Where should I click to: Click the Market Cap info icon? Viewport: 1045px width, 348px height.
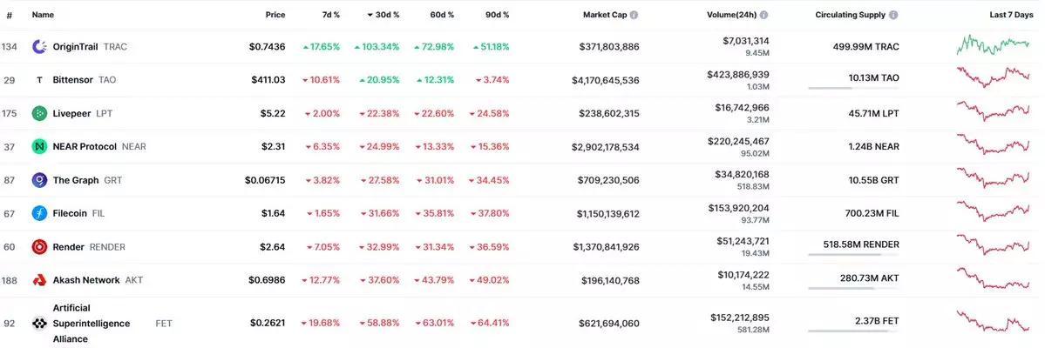[x=634, y=15]
